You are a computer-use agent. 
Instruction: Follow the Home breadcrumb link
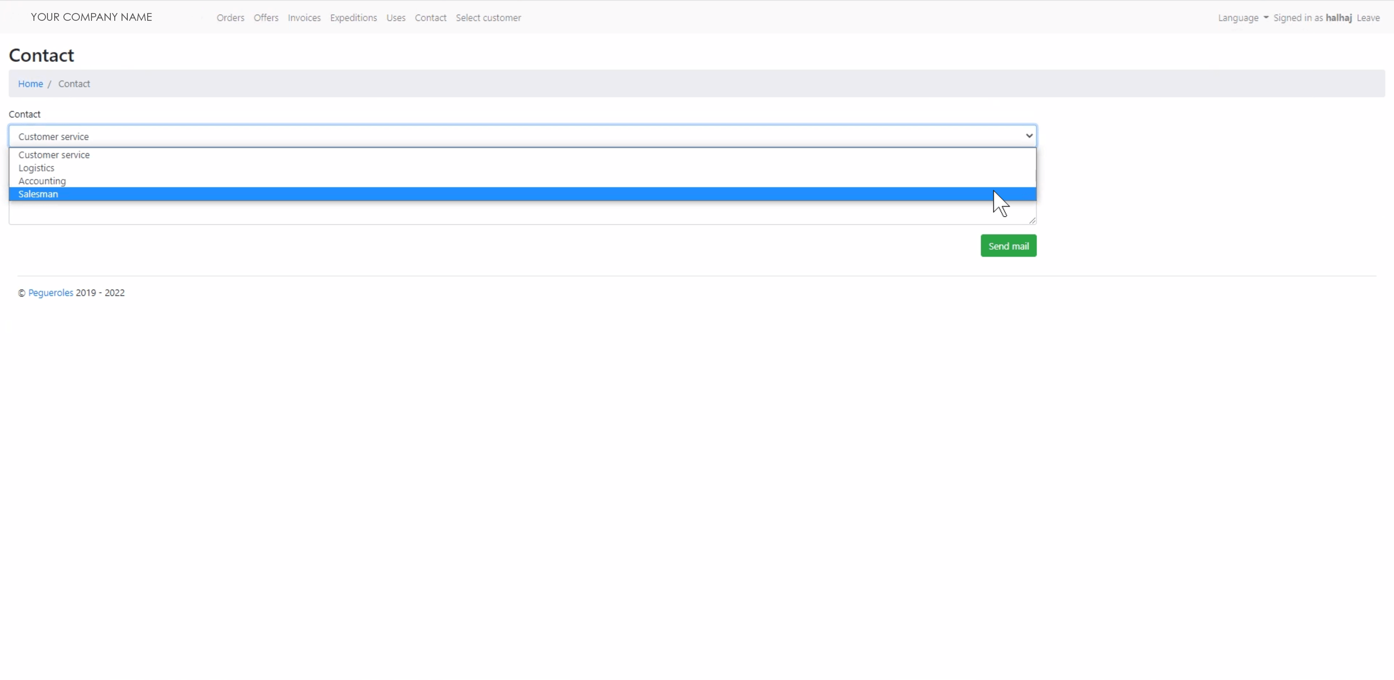pyautogui.click(x=30, y=84)
